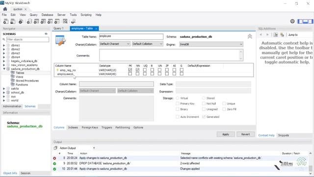Toggle PK checkbox for employeecol row
The height and width of the screenshot is (177, 314).
coord(130,74)
